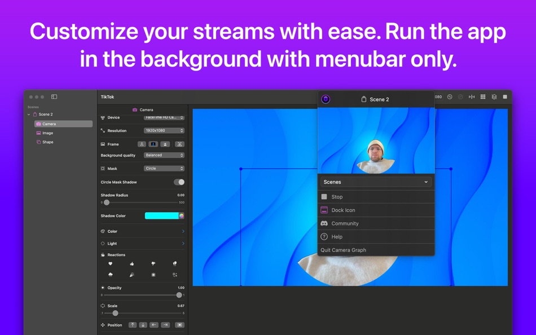Click the confetti reaction icon
This screenshot has width=536, height=335.
click(131, 274)
